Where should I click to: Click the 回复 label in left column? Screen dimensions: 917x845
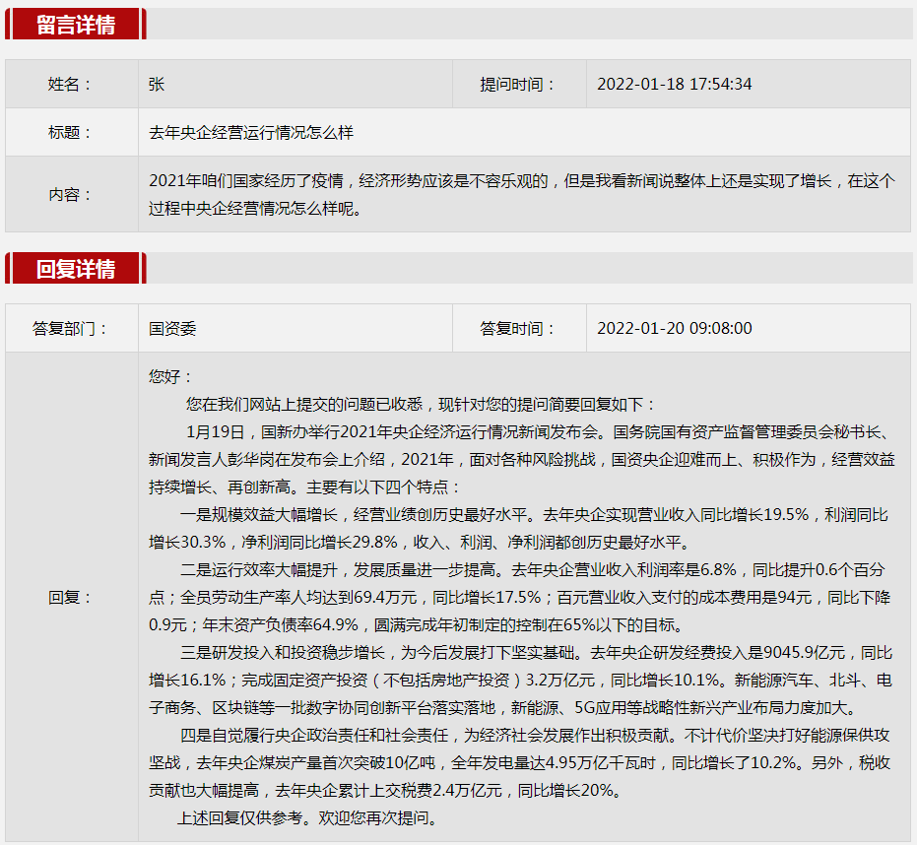click(x=70, y=597)
